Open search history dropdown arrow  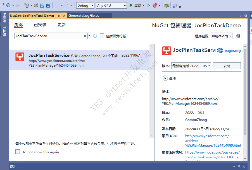[x=89, y=36]
